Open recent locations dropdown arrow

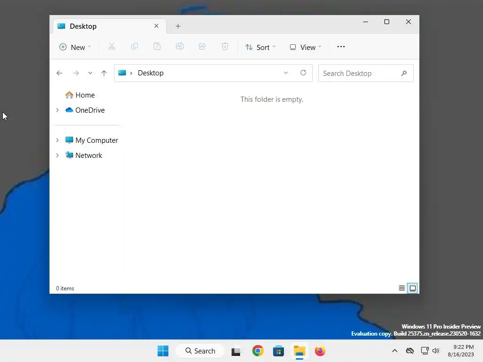point(90,73)
